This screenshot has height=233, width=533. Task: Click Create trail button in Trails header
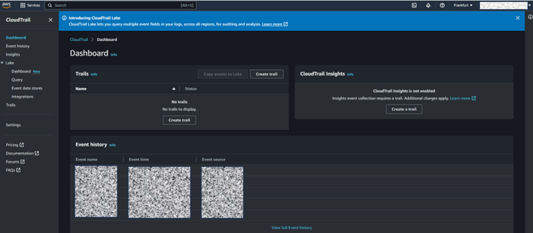coord(266,74)
